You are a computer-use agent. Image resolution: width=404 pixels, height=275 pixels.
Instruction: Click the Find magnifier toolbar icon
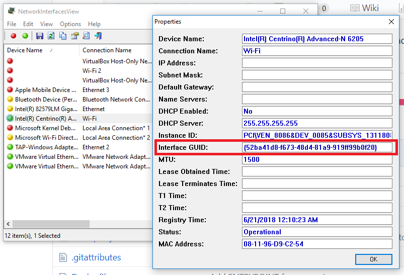(86, 36)
